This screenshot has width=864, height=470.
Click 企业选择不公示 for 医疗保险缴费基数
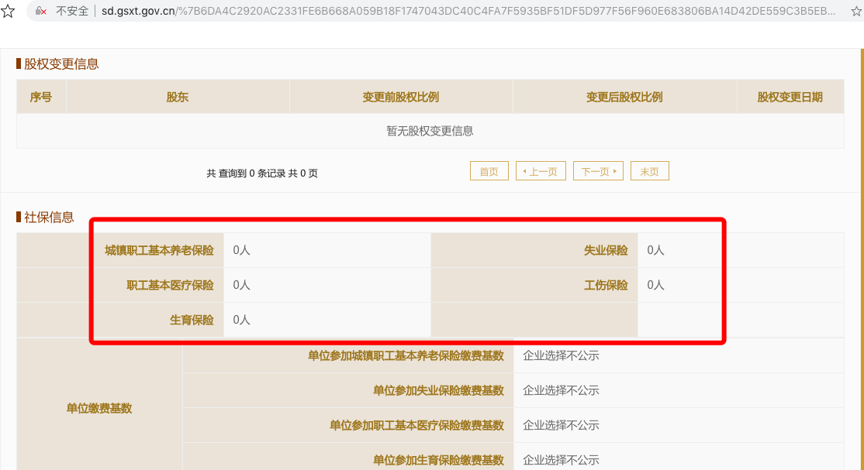(561, 425)
